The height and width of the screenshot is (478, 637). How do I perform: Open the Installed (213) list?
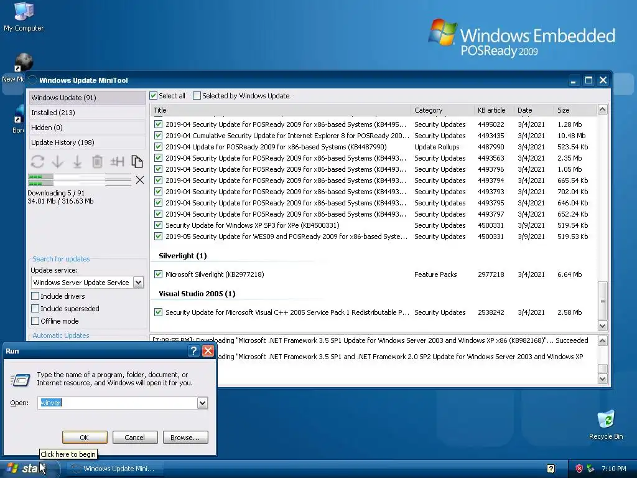[x=87, y=113]
